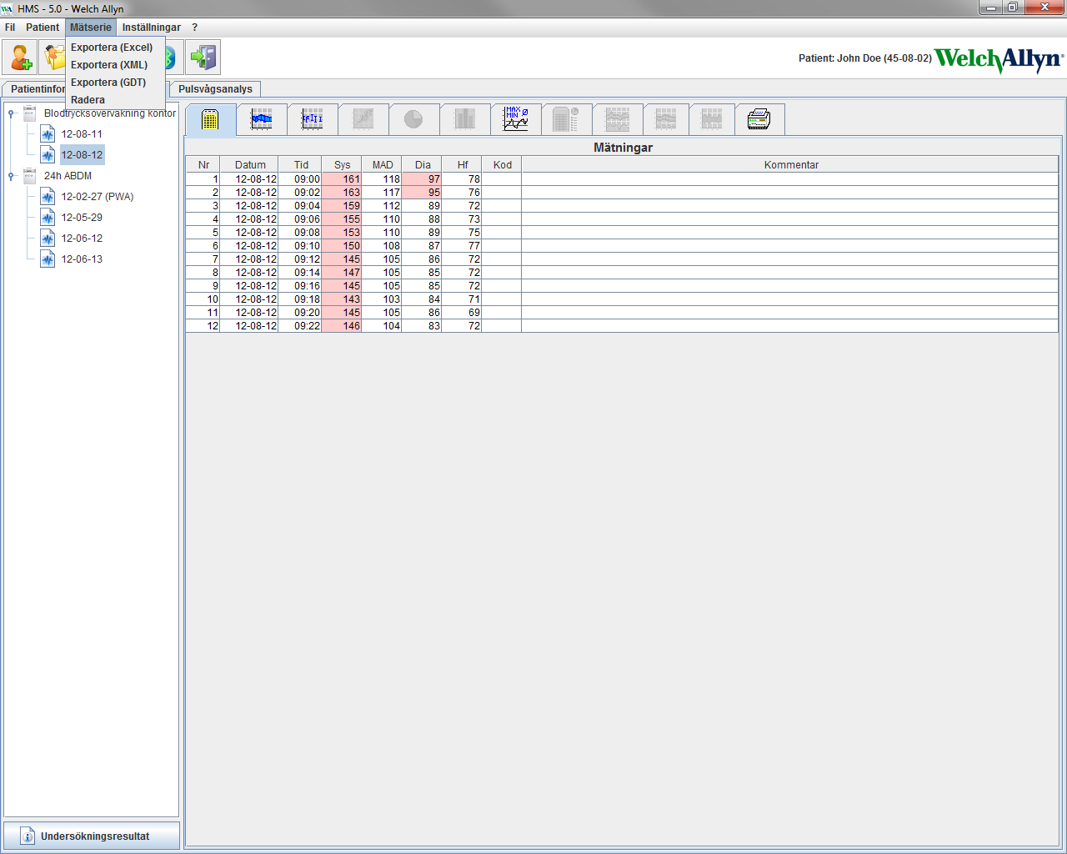Open the patient list folder icon
The width and height of the screenshot is (1067, 854).
click(x=53, y=58)
